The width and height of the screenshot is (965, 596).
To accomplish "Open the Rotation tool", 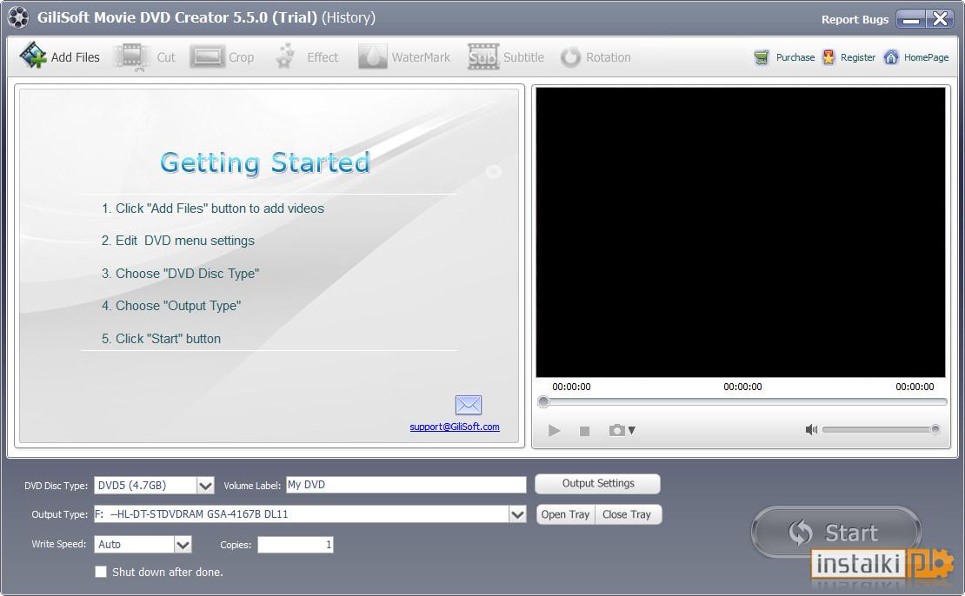I will 596,57.
